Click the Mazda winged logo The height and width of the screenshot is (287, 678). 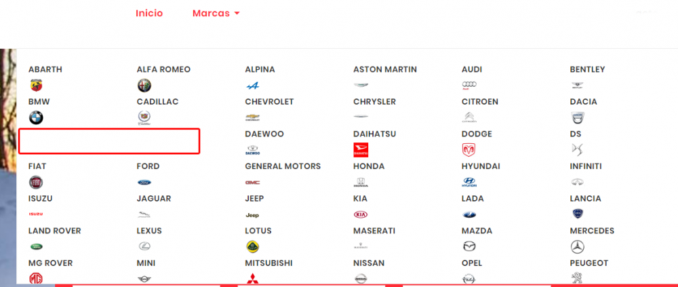click(x=469, y=247)
